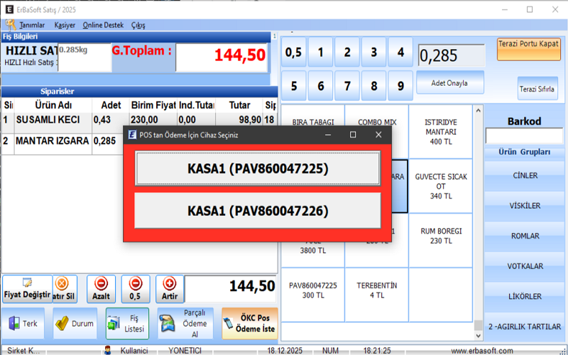Click Terazi Portu Kapat button

point(528,44)
